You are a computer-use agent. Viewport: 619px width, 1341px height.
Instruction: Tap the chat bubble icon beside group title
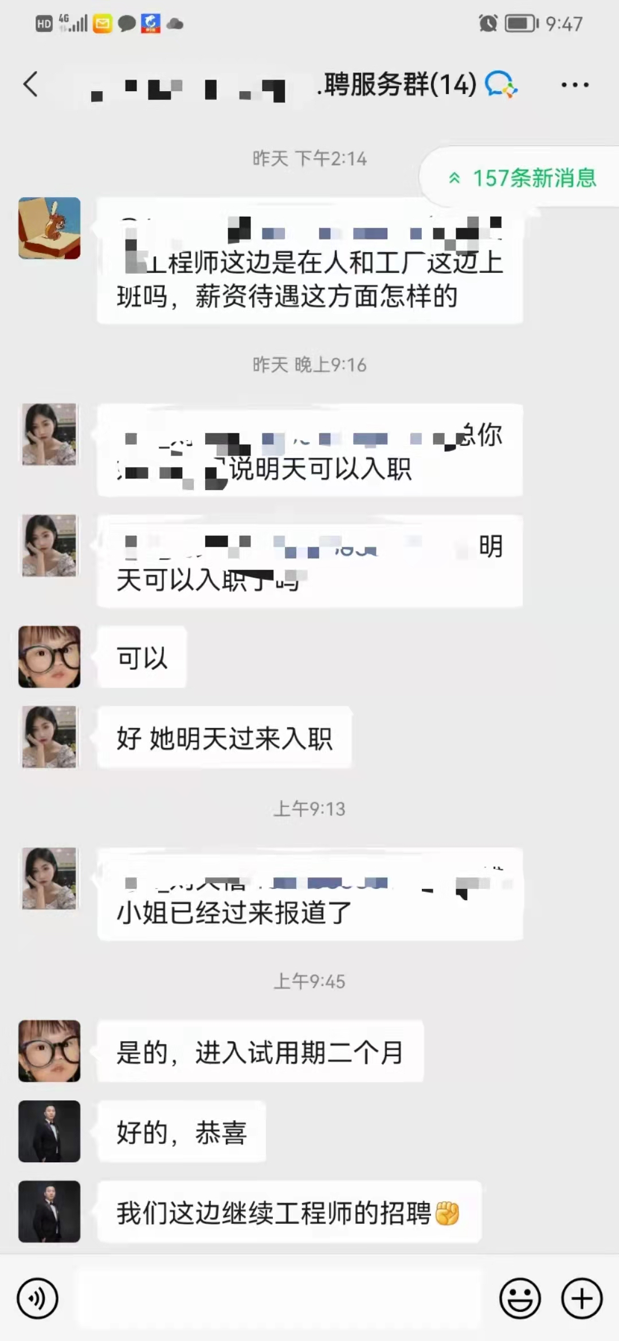point(501,85)
